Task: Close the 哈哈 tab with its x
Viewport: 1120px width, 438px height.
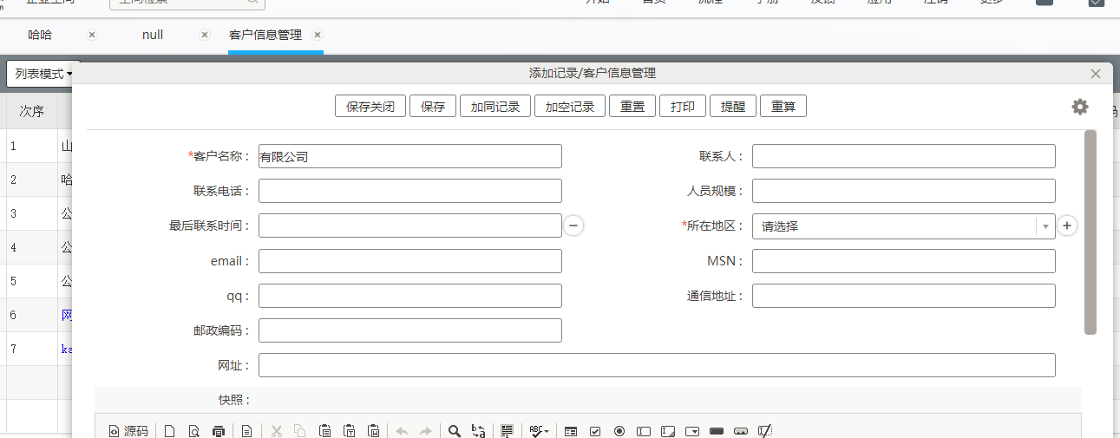Action: (x=92, y=35)
